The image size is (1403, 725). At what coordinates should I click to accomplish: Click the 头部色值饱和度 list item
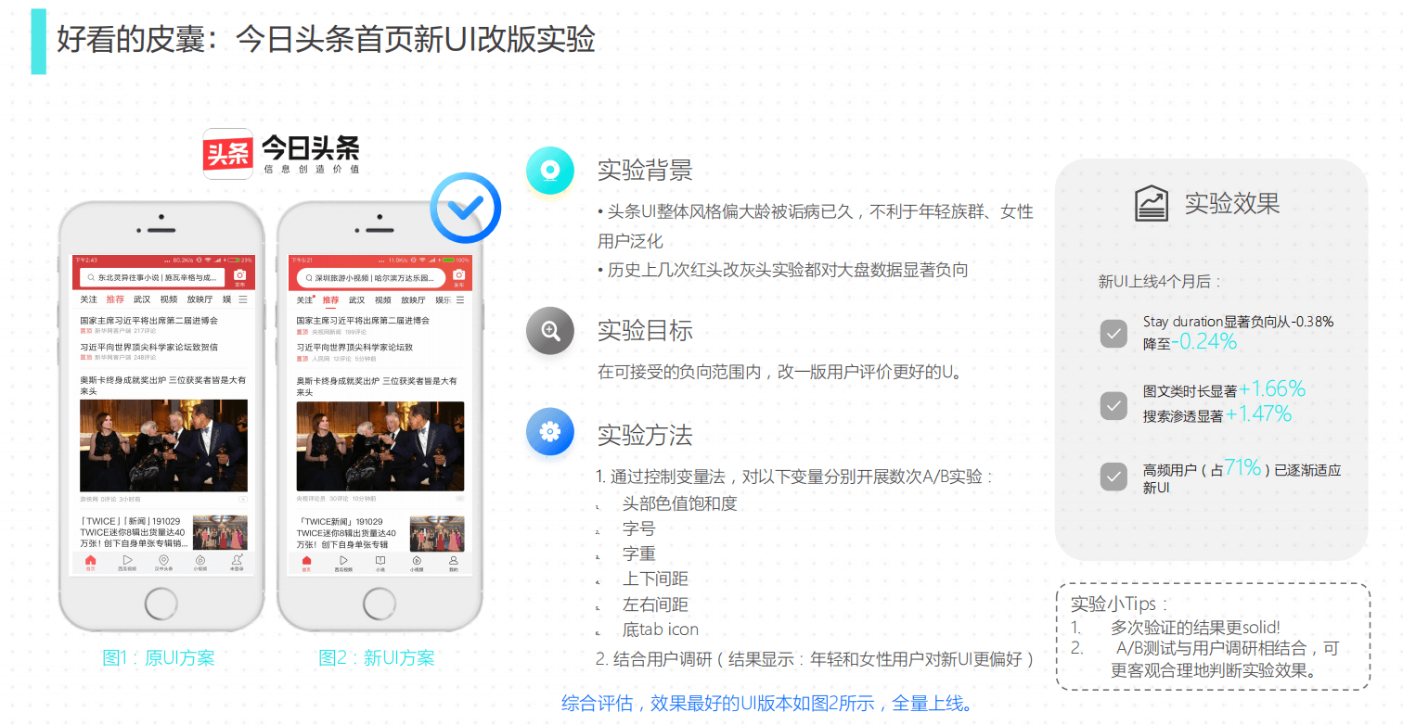tap(680, 503)
